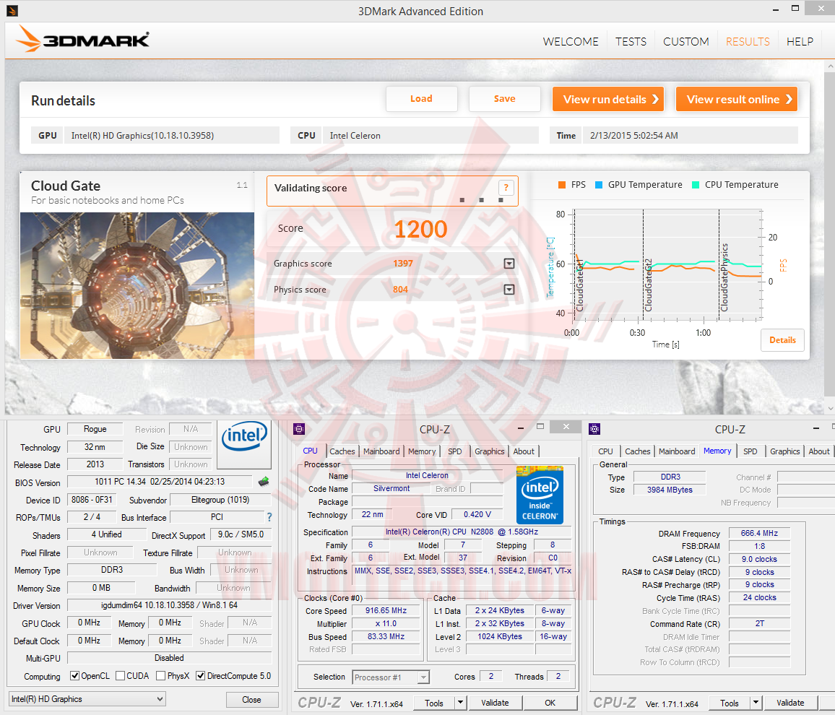Click the 3DMark title bar app icon
Image resolution: width=835 pixels, height=715 pixels.
click(12, 10)
